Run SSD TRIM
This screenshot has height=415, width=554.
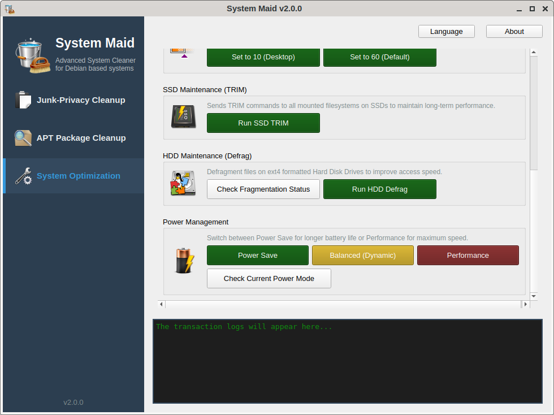pos(263,123)
